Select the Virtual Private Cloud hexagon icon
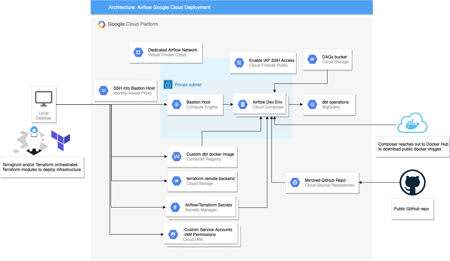 138,52
